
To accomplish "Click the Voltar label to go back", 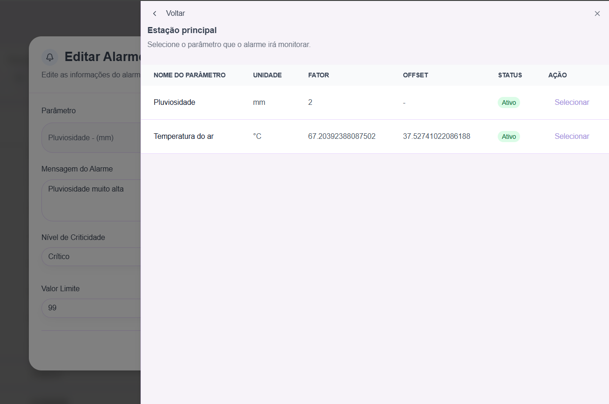I will (x=175, y=14).
